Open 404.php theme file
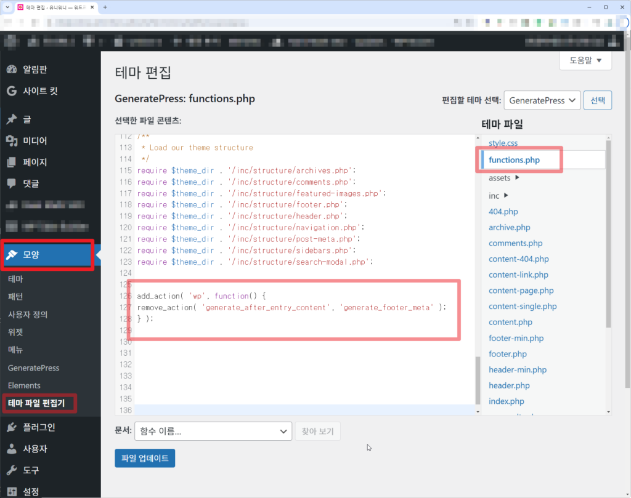631x498 pixels. [503, 211]
